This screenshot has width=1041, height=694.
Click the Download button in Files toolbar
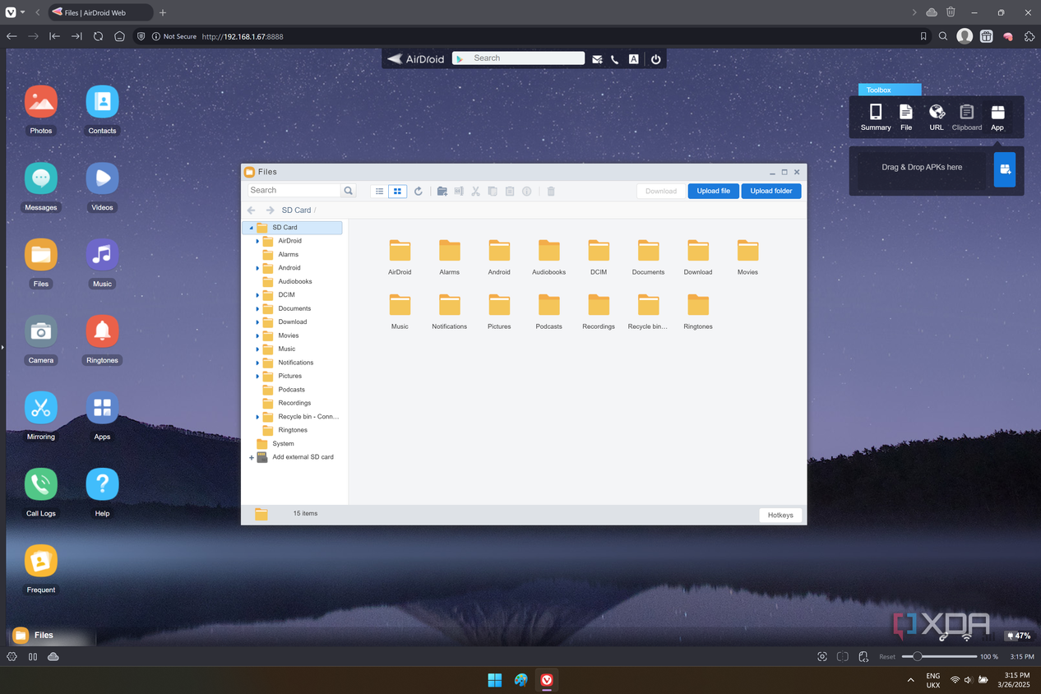pyautogui.click(x=661, y=191)
